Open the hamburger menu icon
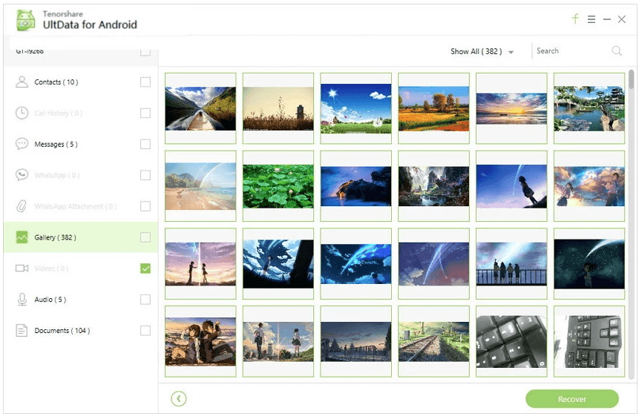The width and height of the screenshot is (642, 419). [x=592, y=19]
